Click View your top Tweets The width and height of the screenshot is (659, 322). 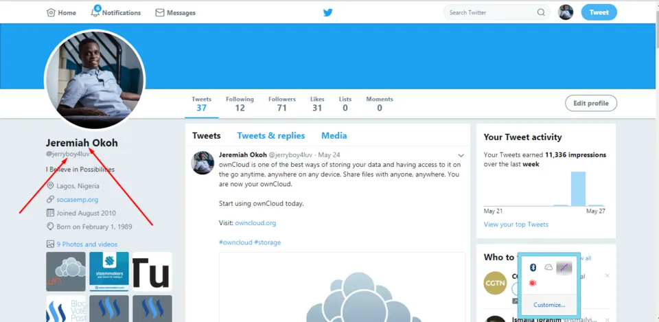tap(516, 225)
